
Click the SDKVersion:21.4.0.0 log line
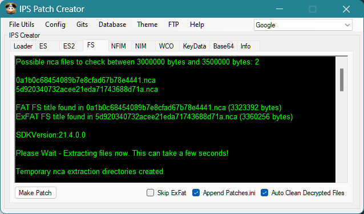click(x=51, y=135)
